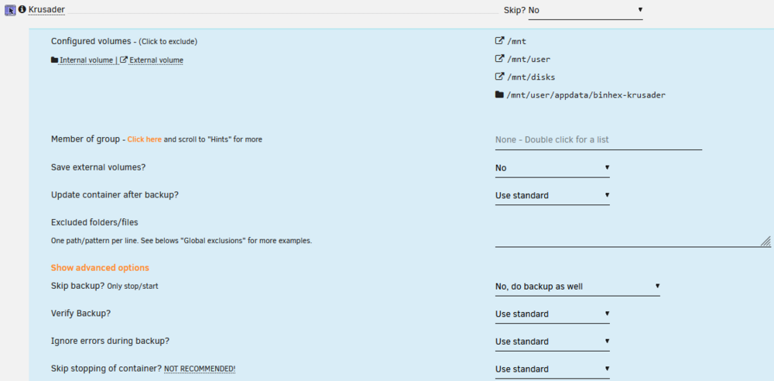Click the Krusader container icon
Viewport: 774px width, 381px height.
[10, 9]
